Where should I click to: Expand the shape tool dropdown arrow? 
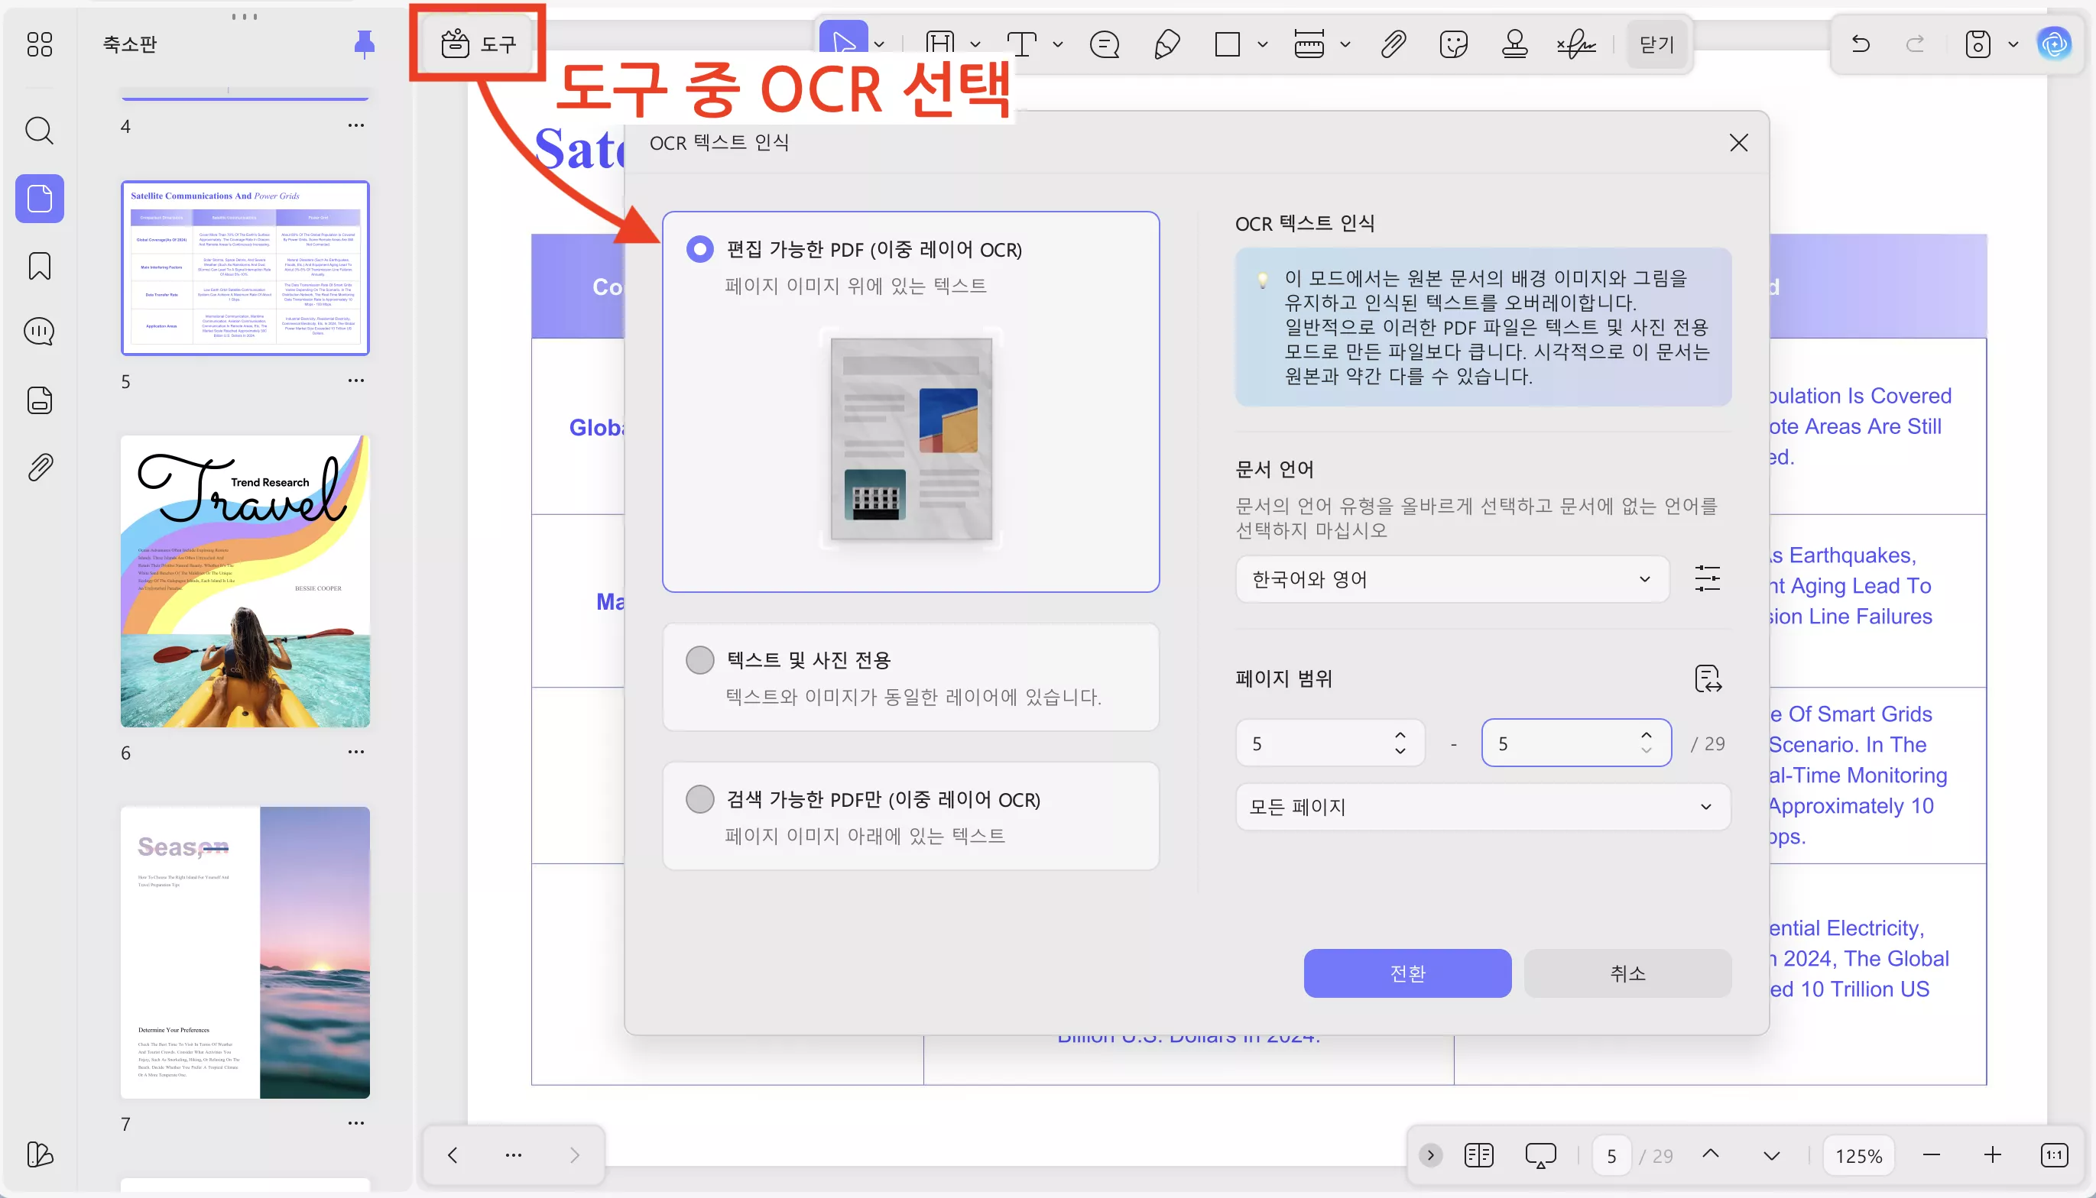1261,44
